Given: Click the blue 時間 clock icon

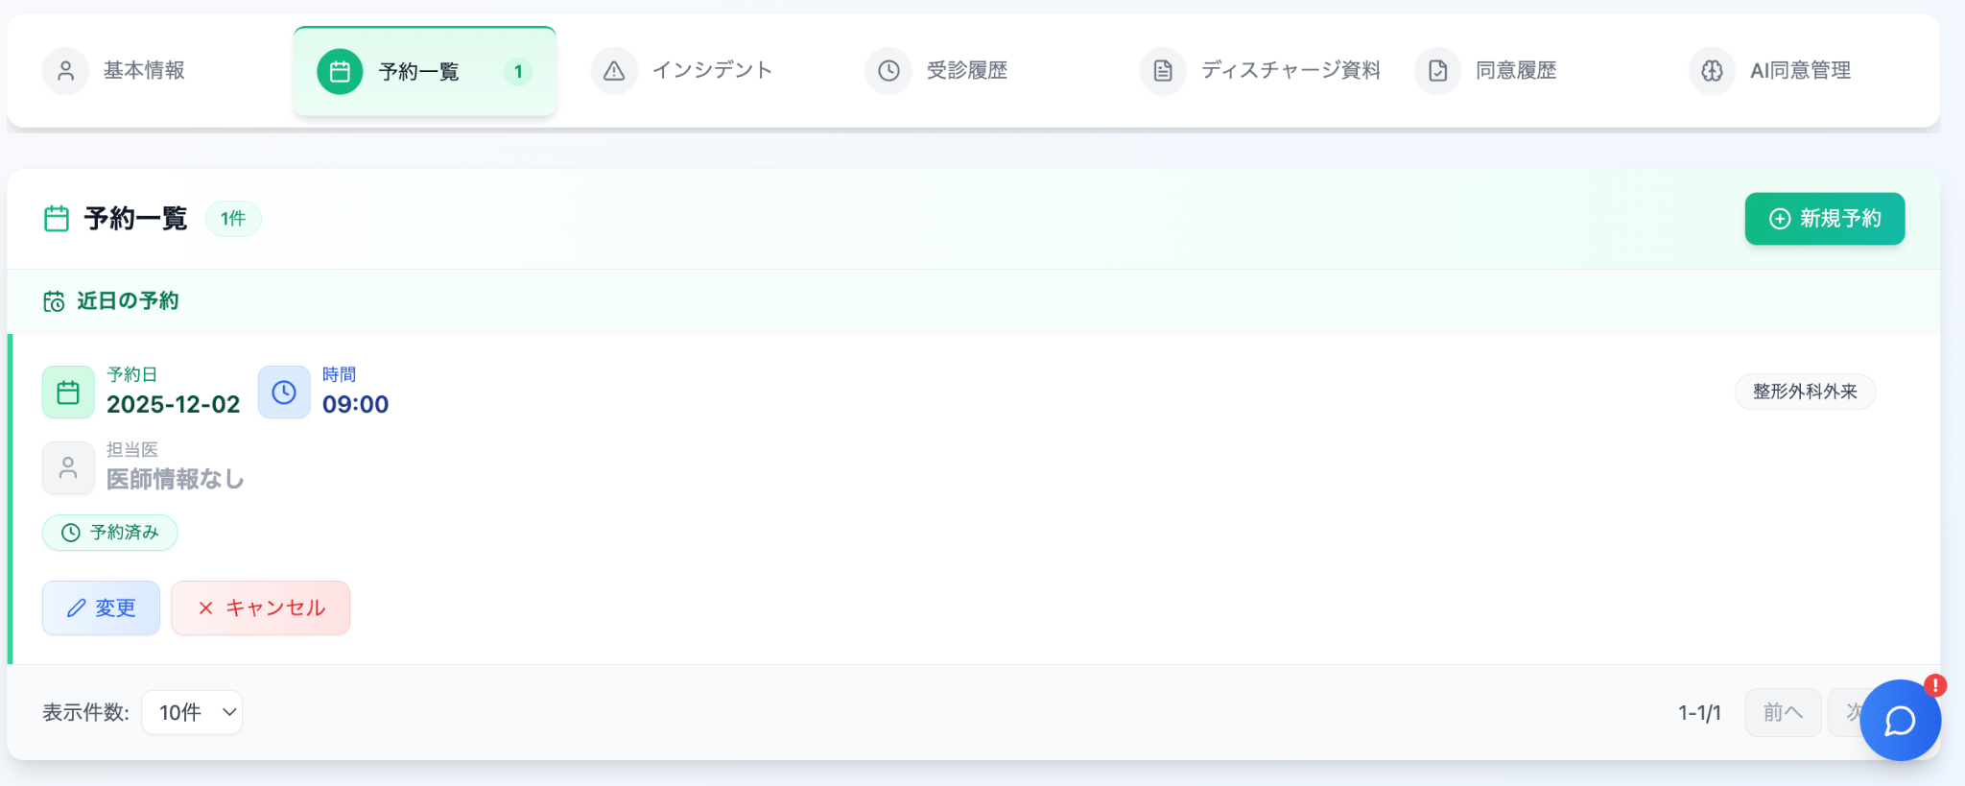Looking at the screenshot, I should pyautogui.click(x=284, y=392).
